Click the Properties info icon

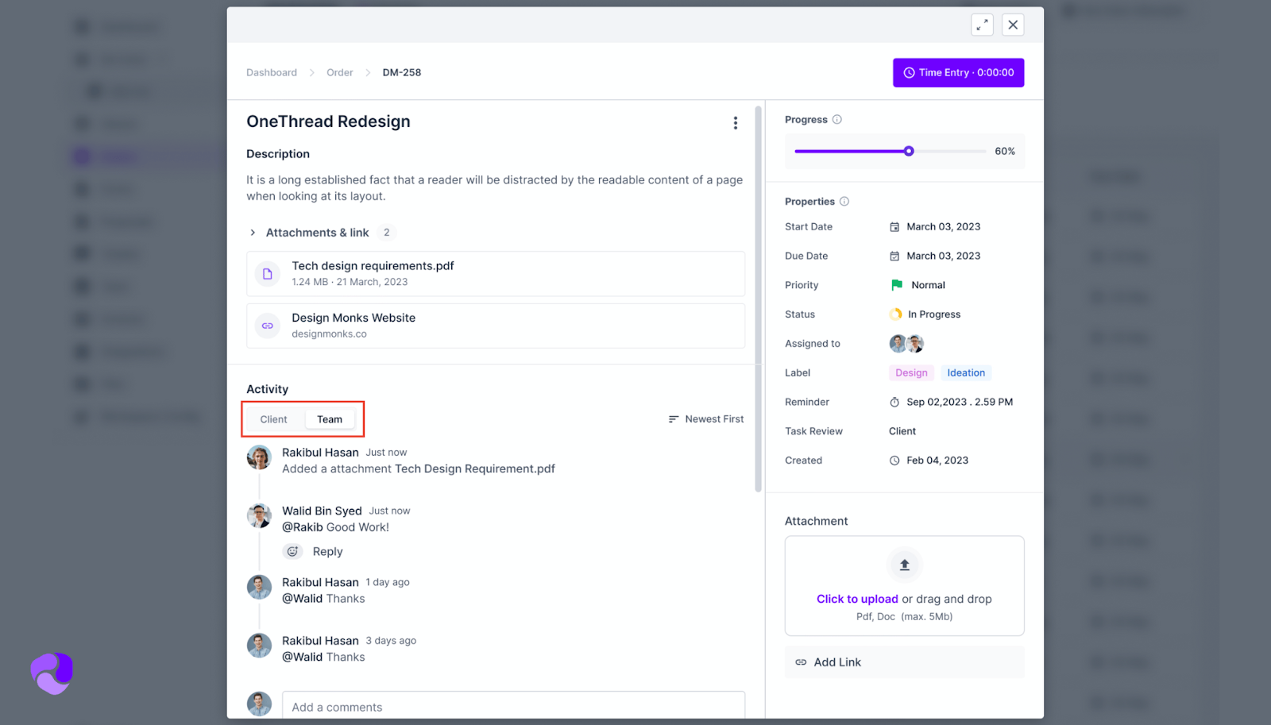coord(844,202)
